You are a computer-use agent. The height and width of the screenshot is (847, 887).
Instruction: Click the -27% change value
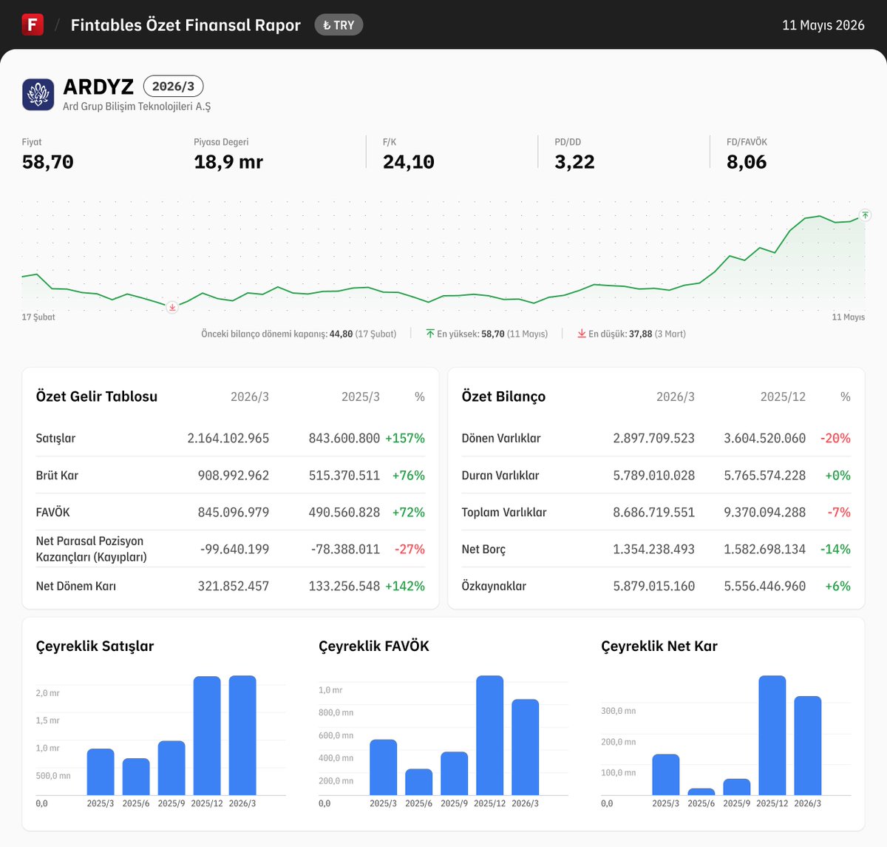[x=410, y=549]
